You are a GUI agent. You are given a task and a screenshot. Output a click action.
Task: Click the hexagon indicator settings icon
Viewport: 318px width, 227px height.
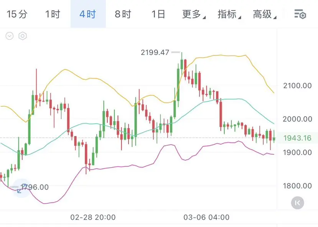[x=23, y=36]
